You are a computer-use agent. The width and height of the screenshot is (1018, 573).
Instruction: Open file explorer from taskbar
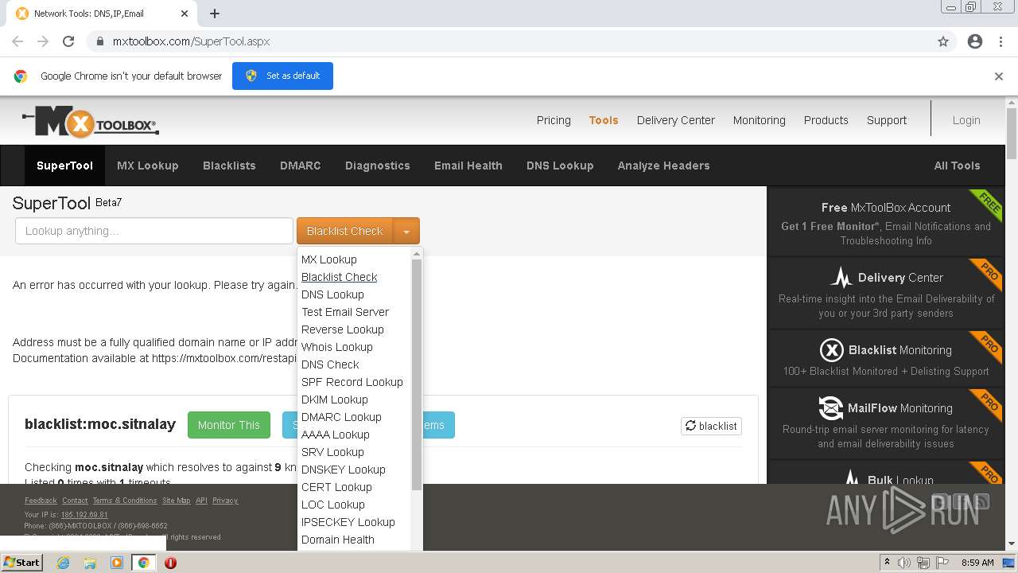pos(90,563)
